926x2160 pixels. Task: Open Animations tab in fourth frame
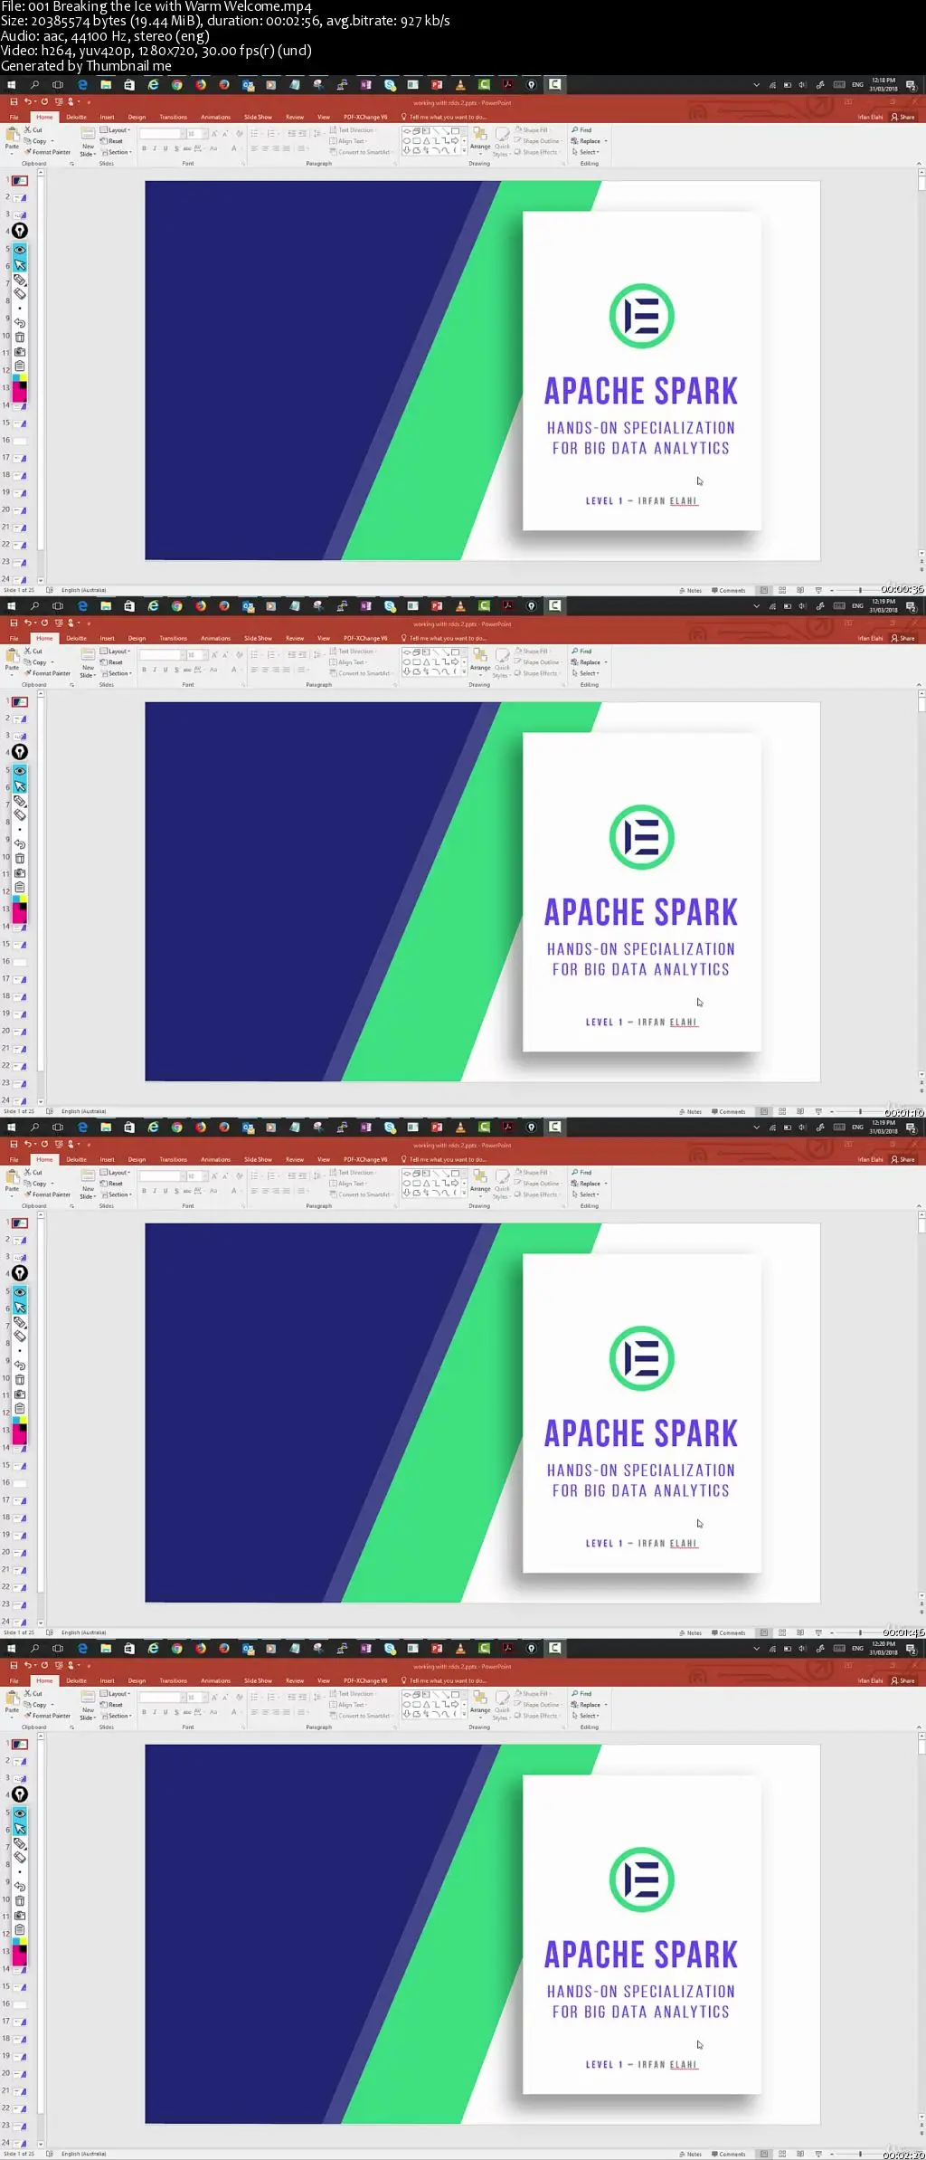(x=215, y=1680)
